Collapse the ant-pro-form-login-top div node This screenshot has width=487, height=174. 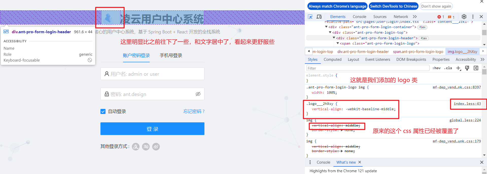(330, 32)
